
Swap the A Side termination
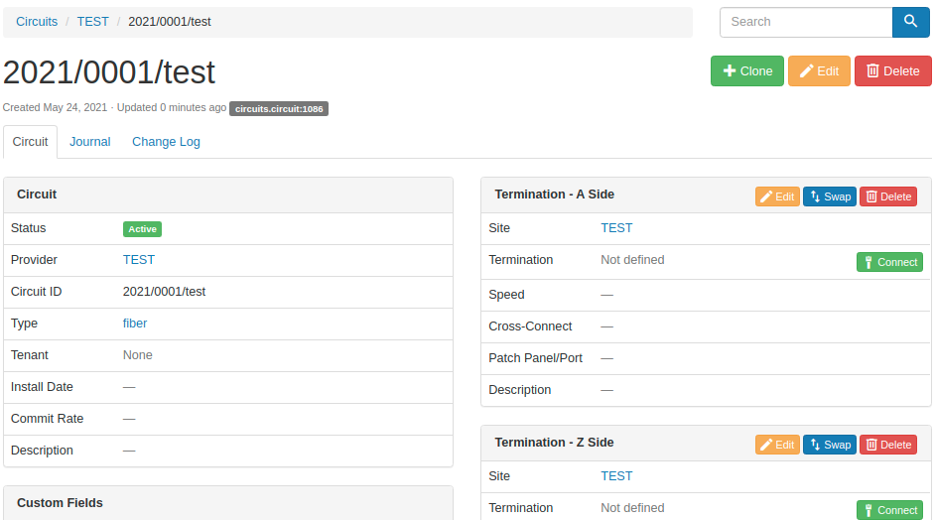(x=830, y=196)
